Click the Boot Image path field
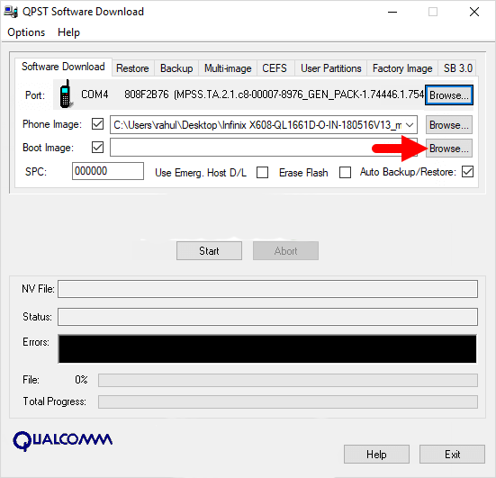This screenshot has height=478, width=496. [264, 147]
